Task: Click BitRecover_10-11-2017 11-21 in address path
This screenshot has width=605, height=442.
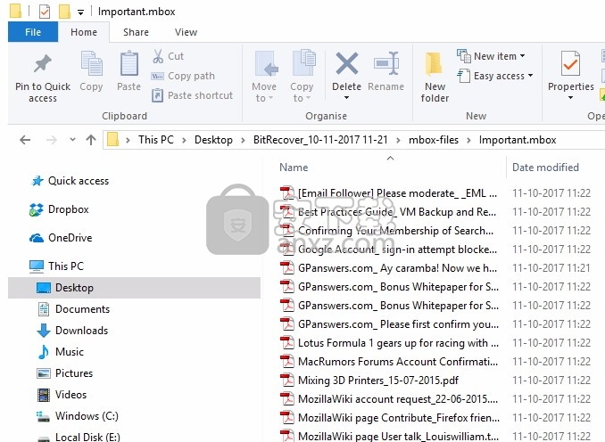Action: pyautogui.click(x=320, y=140)
